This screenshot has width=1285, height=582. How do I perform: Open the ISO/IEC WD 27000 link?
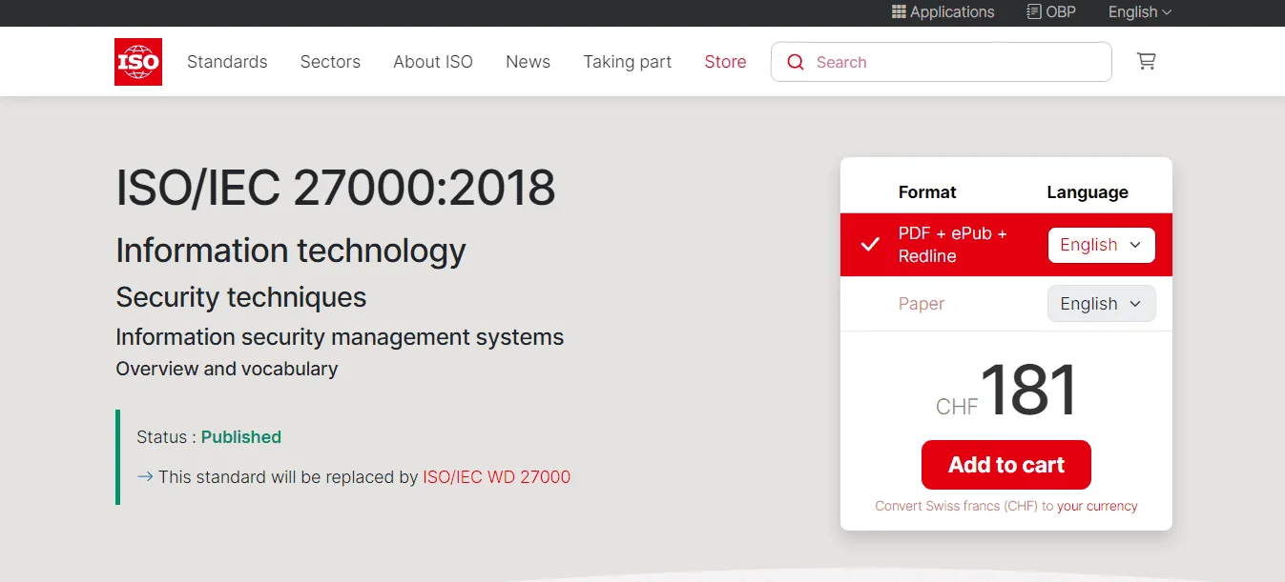coord(497,477)
